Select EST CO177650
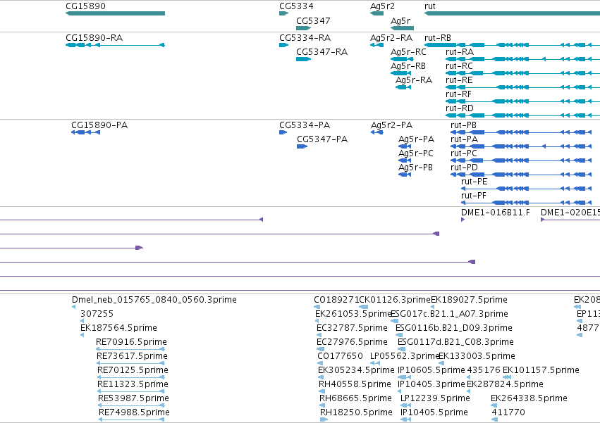The width and height of the screenshot is (600, 423). point(340,356)
